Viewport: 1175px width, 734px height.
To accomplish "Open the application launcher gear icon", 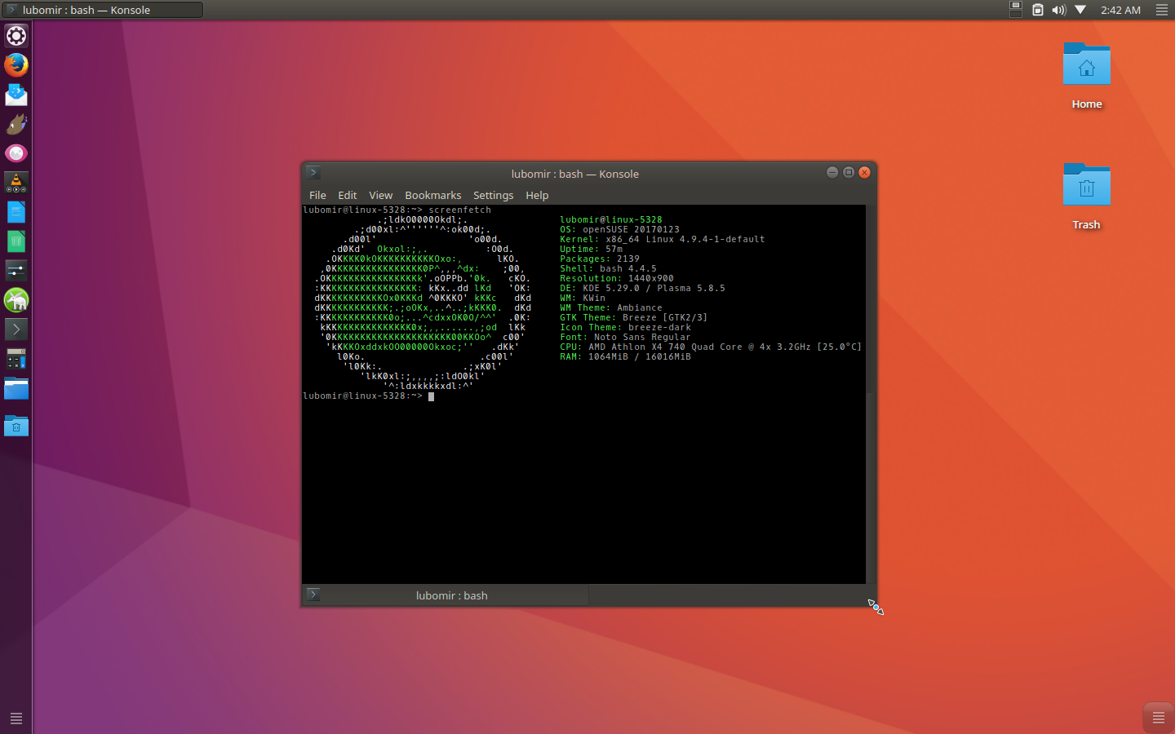I will (16, 36).
